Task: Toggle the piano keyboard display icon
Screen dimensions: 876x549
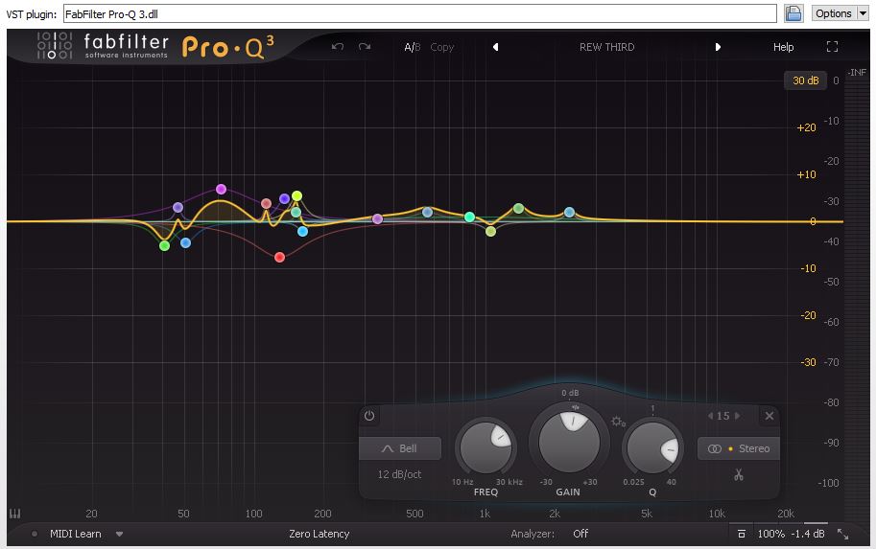Action: (15, 514)
